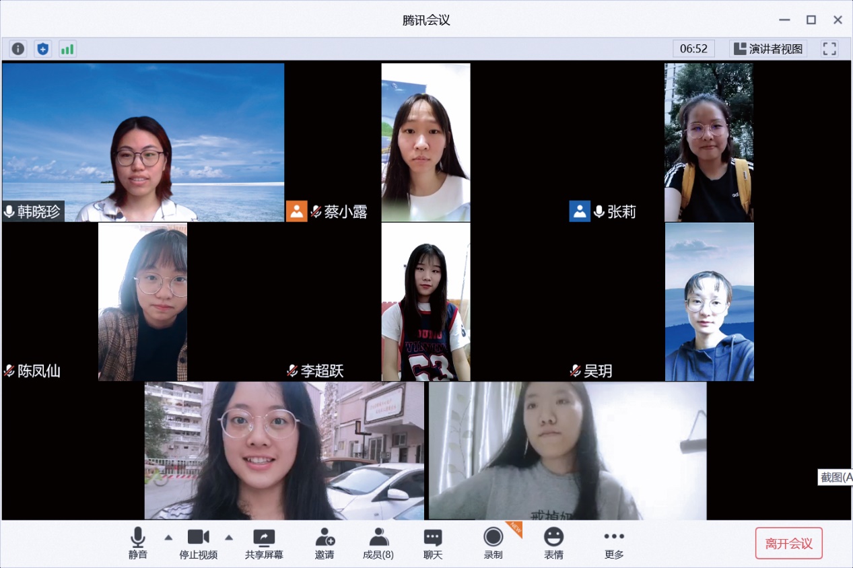
Task: Switch layout via 演讲者视图 button
Action: pos(768,48)
